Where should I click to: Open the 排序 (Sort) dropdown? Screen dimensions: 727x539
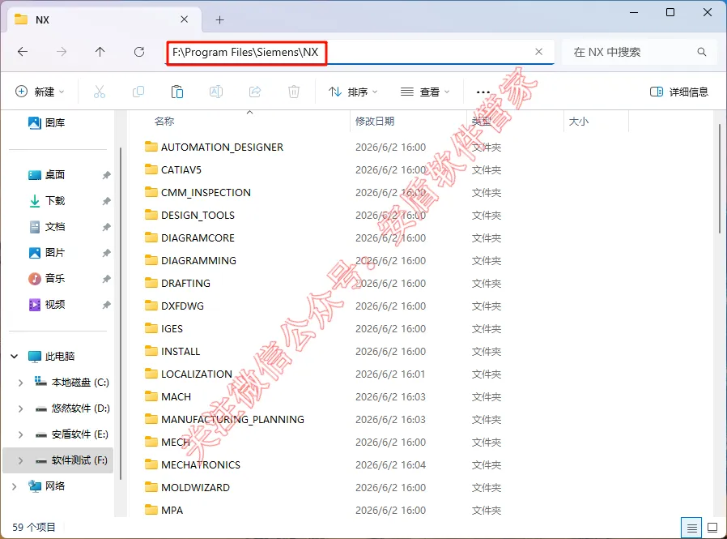[353, 92]
